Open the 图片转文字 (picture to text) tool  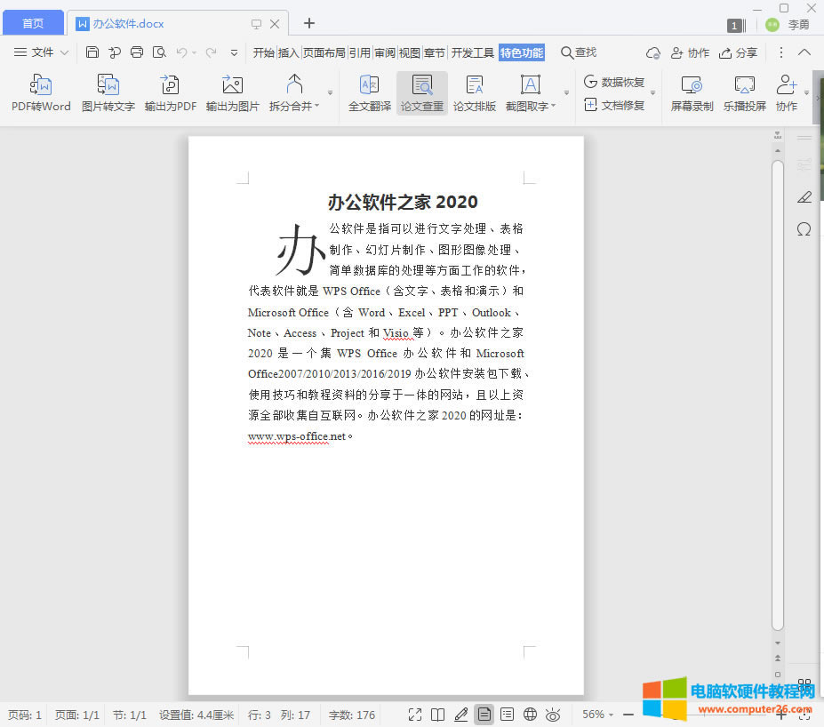point(107,92)
